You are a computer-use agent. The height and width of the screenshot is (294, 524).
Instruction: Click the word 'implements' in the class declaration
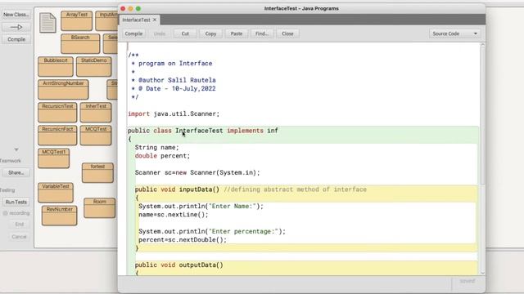point(246,131)
